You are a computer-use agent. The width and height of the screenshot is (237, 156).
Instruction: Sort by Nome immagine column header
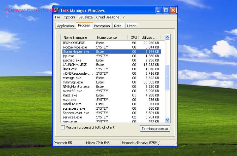pyautogui.click(x=75, y=38)
